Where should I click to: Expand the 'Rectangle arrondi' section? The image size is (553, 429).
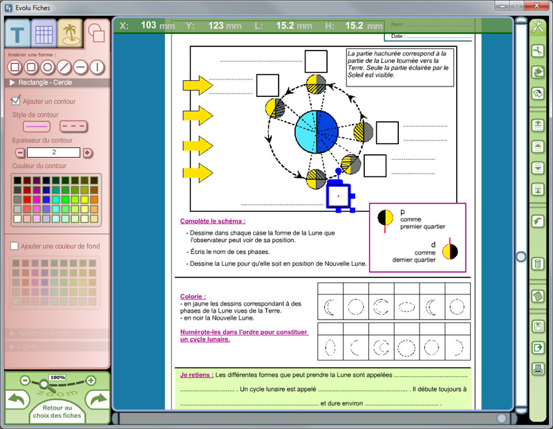pyautogui.click(x=13, y=333)
